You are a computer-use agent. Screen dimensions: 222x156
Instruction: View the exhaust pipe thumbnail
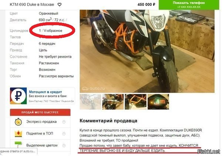(x=113, y=102)
